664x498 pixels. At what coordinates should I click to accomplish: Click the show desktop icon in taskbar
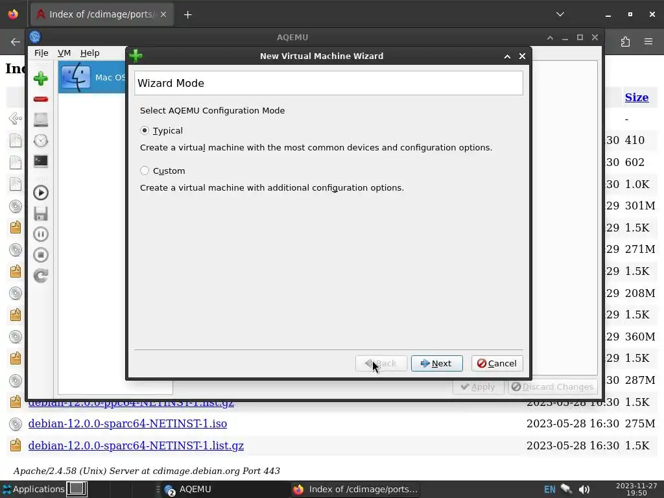pyautogui.click(x=77, y=489)
